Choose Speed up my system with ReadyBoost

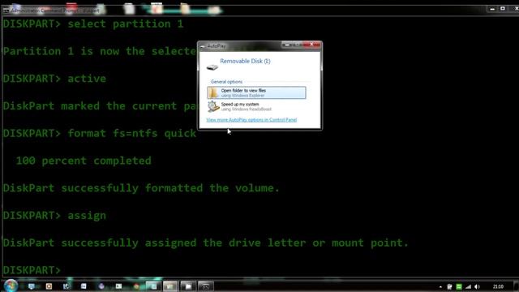point(256,106)
